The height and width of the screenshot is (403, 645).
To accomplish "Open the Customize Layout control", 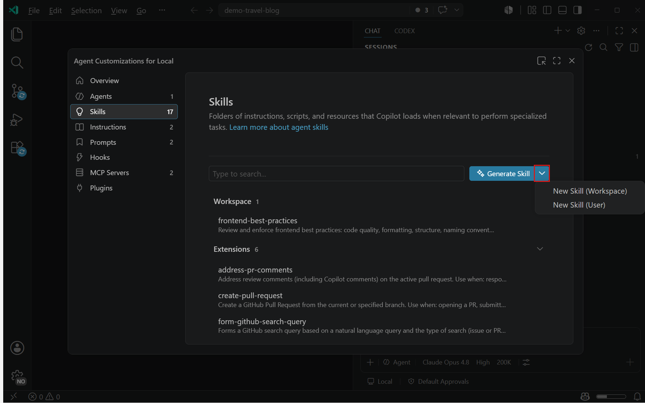I will click(532, 10).
